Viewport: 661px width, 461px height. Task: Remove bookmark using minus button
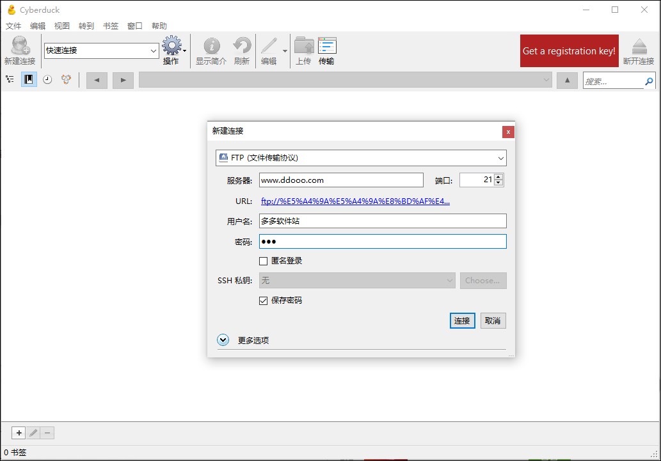pos(47,433)
